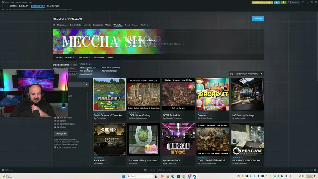Open Task View in the taskbar
This screenshot has height=179, width=318.
(156, 176)
